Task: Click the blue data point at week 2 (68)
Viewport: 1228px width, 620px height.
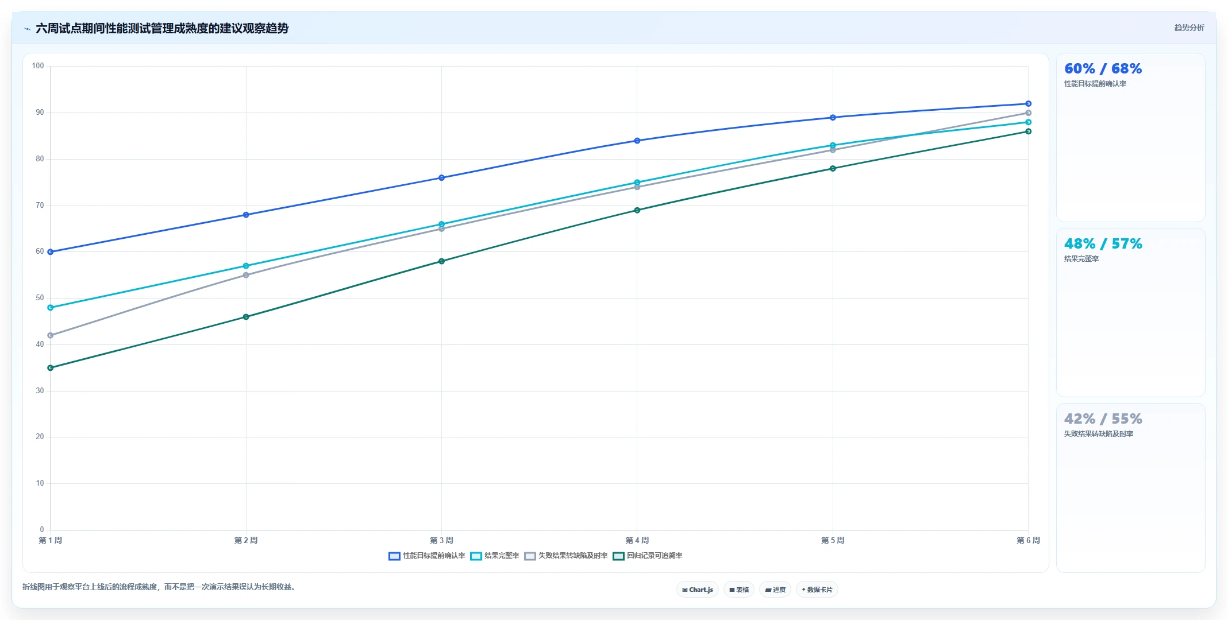Action: click(x=246, y=215)
